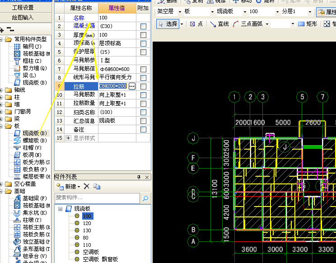Select 现浇板(B) under 常用构件类型

pos(30,83)
